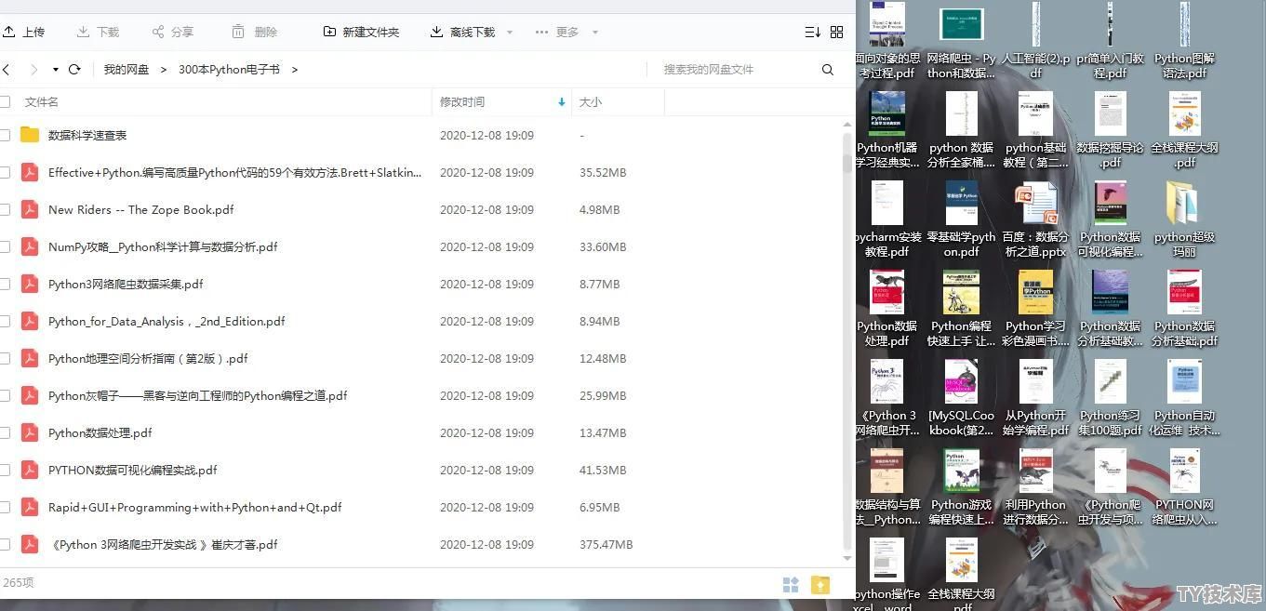Sort by the 大小 column header
Viewport: 1266px width, 611px height.
click(591, 102)
